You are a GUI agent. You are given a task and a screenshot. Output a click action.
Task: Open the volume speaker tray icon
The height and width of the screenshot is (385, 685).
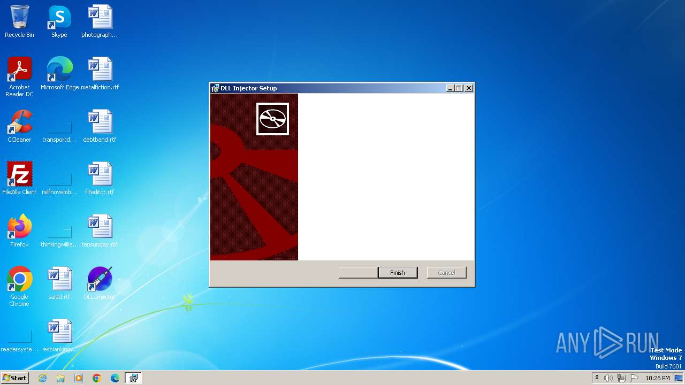coord(608,378)
